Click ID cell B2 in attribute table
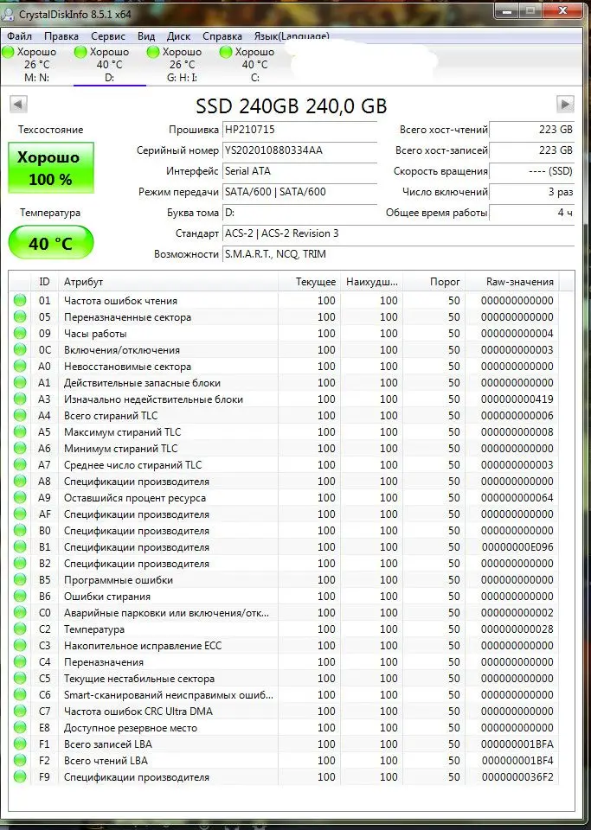Viewport: 591px width, 830px height. coord(44,563)
